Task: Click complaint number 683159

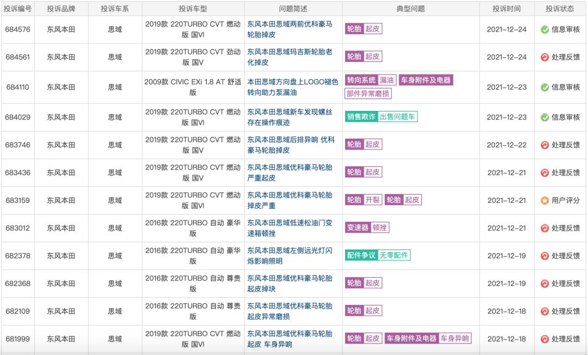Action: coord(18,200)
